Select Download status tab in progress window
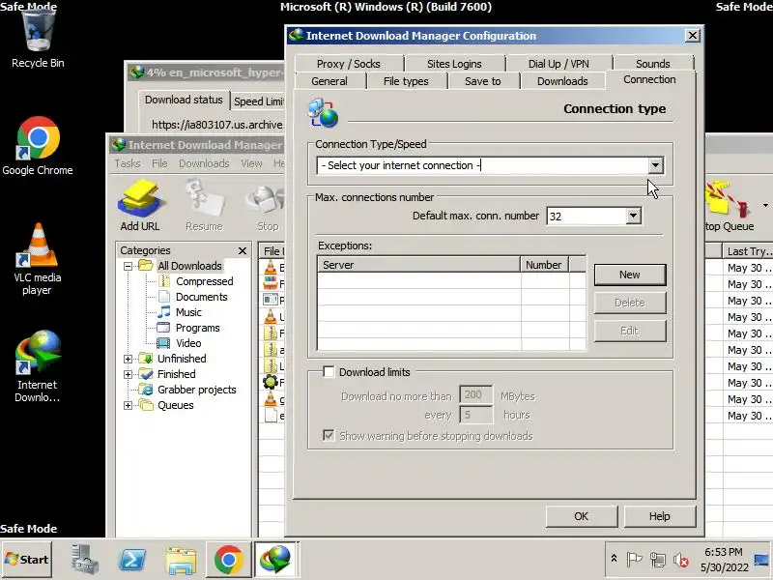 coord(184,100)
